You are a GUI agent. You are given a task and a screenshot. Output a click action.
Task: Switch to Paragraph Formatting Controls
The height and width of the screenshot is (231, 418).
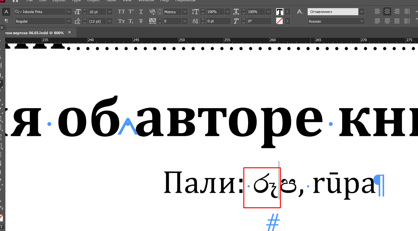pyautogui.click(x=6, y=21)
